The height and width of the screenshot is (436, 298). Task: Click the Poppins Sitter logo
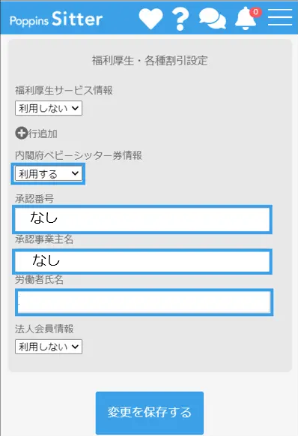click(x=56, y=19)
